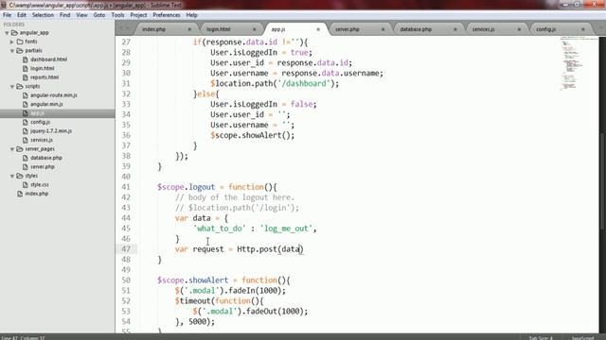This screenshot has height=340, width=606.
Task: Click the file icon beside dashboard.html
Action: click(x=26, y=59)
